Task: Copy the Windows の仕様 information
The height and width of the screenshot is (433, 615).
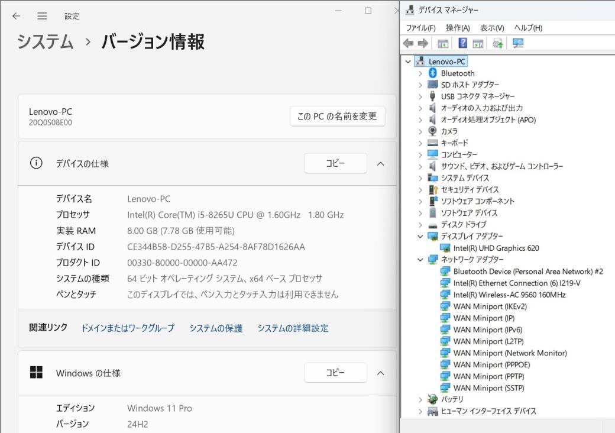Action: click(x=335, y=373)
